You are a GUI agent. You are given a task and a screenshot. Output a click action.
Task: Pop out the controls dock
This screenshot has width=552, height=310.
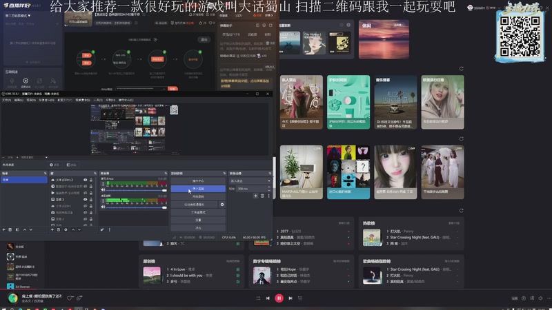tap(224, 174)
